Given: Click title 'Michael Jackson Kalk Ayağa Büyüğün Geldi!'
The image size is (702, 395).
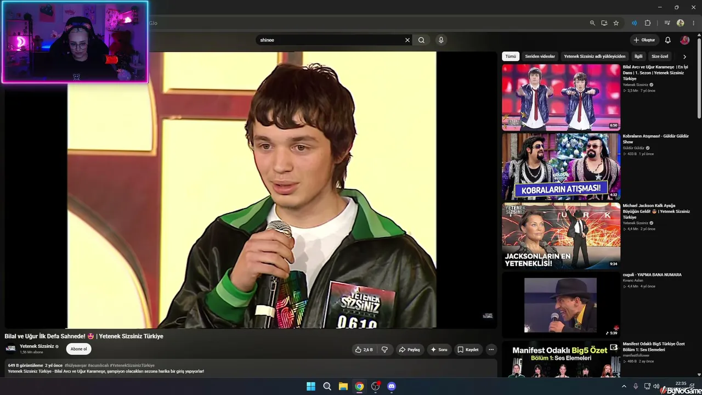Looking at the screenshot, I should [x=656, y=211].
